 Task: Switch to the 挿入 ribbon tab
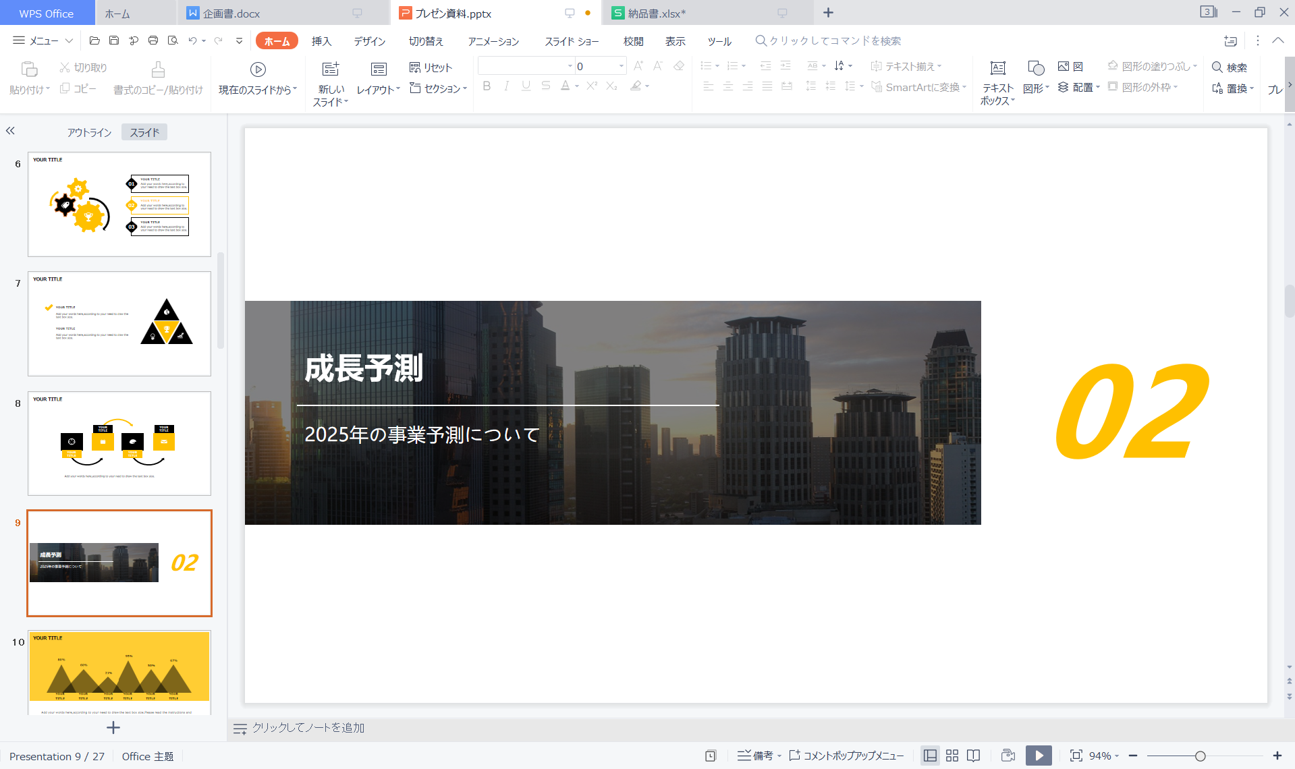[x=321, y=40]
